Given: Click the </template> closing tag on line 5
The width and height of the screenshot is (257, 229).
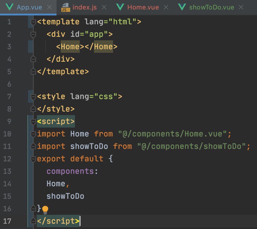Looking at the screenshot, I should point(63,71).
